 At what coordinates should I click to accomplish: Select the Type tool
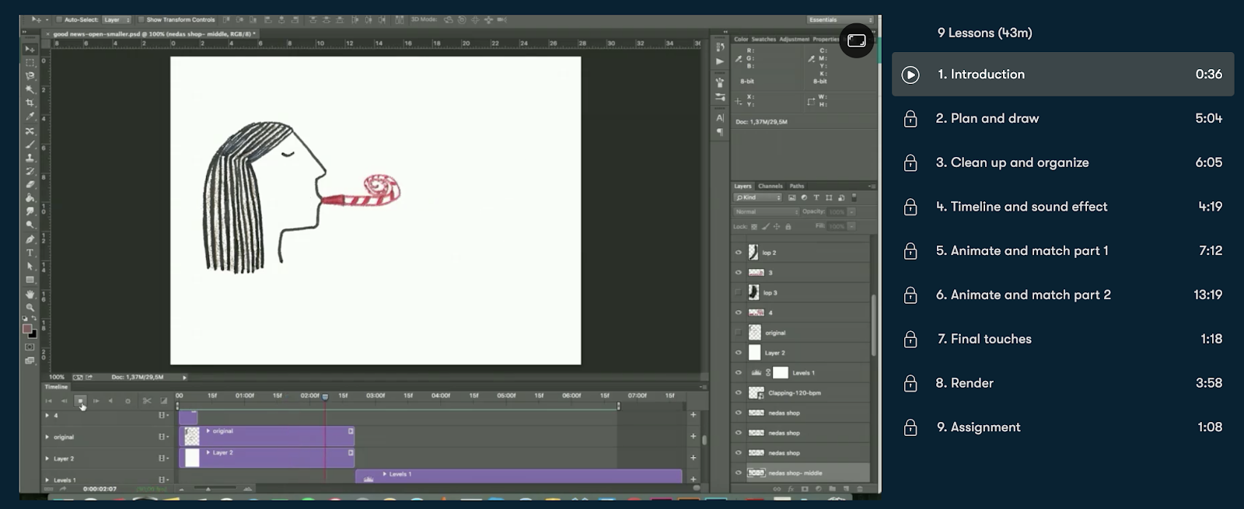(x=30, y=253)
